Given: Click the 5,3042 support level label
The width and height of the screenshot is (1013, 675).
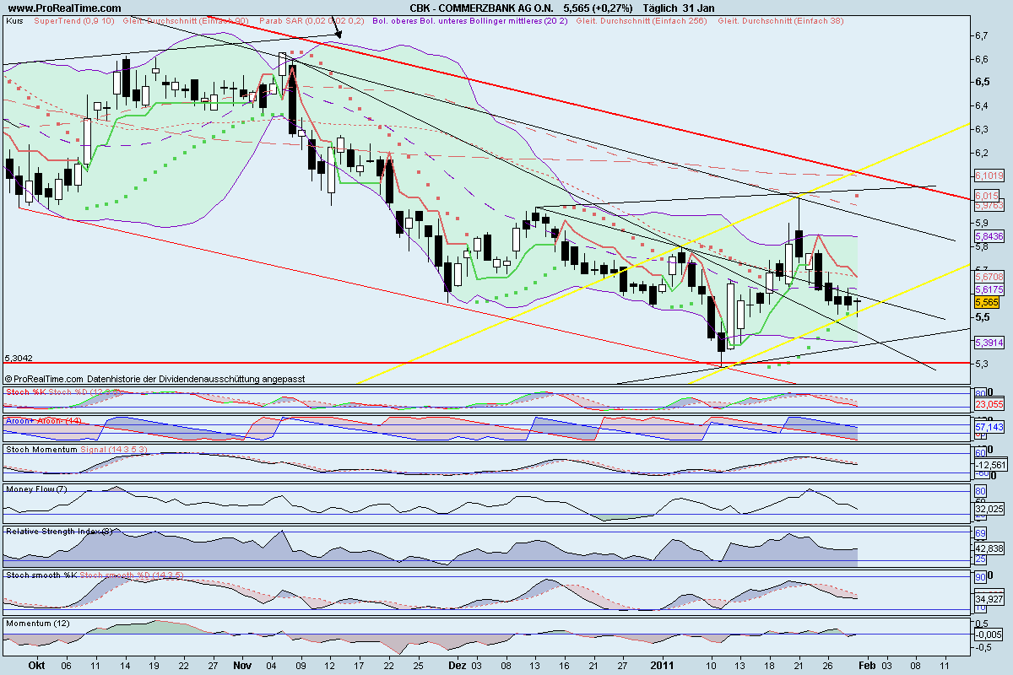Looking at the screenshot, I should 19,358.
